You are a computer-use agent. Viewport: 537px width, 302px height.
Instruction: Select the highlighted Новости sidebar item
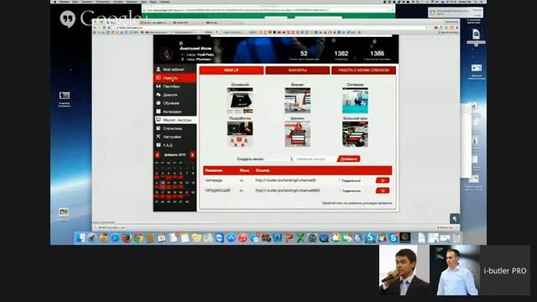click(x=175, y=78)
